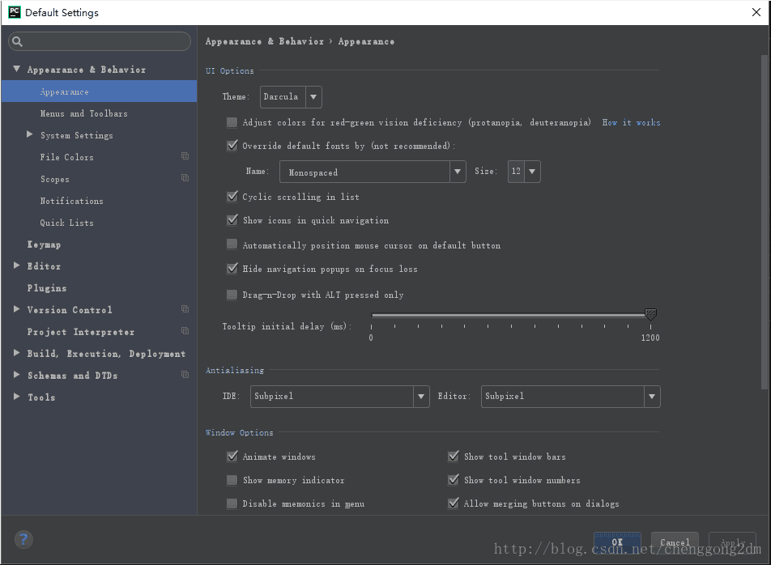Enable Adjust colors for red-green vision deficiency

[x=232, y=122]
